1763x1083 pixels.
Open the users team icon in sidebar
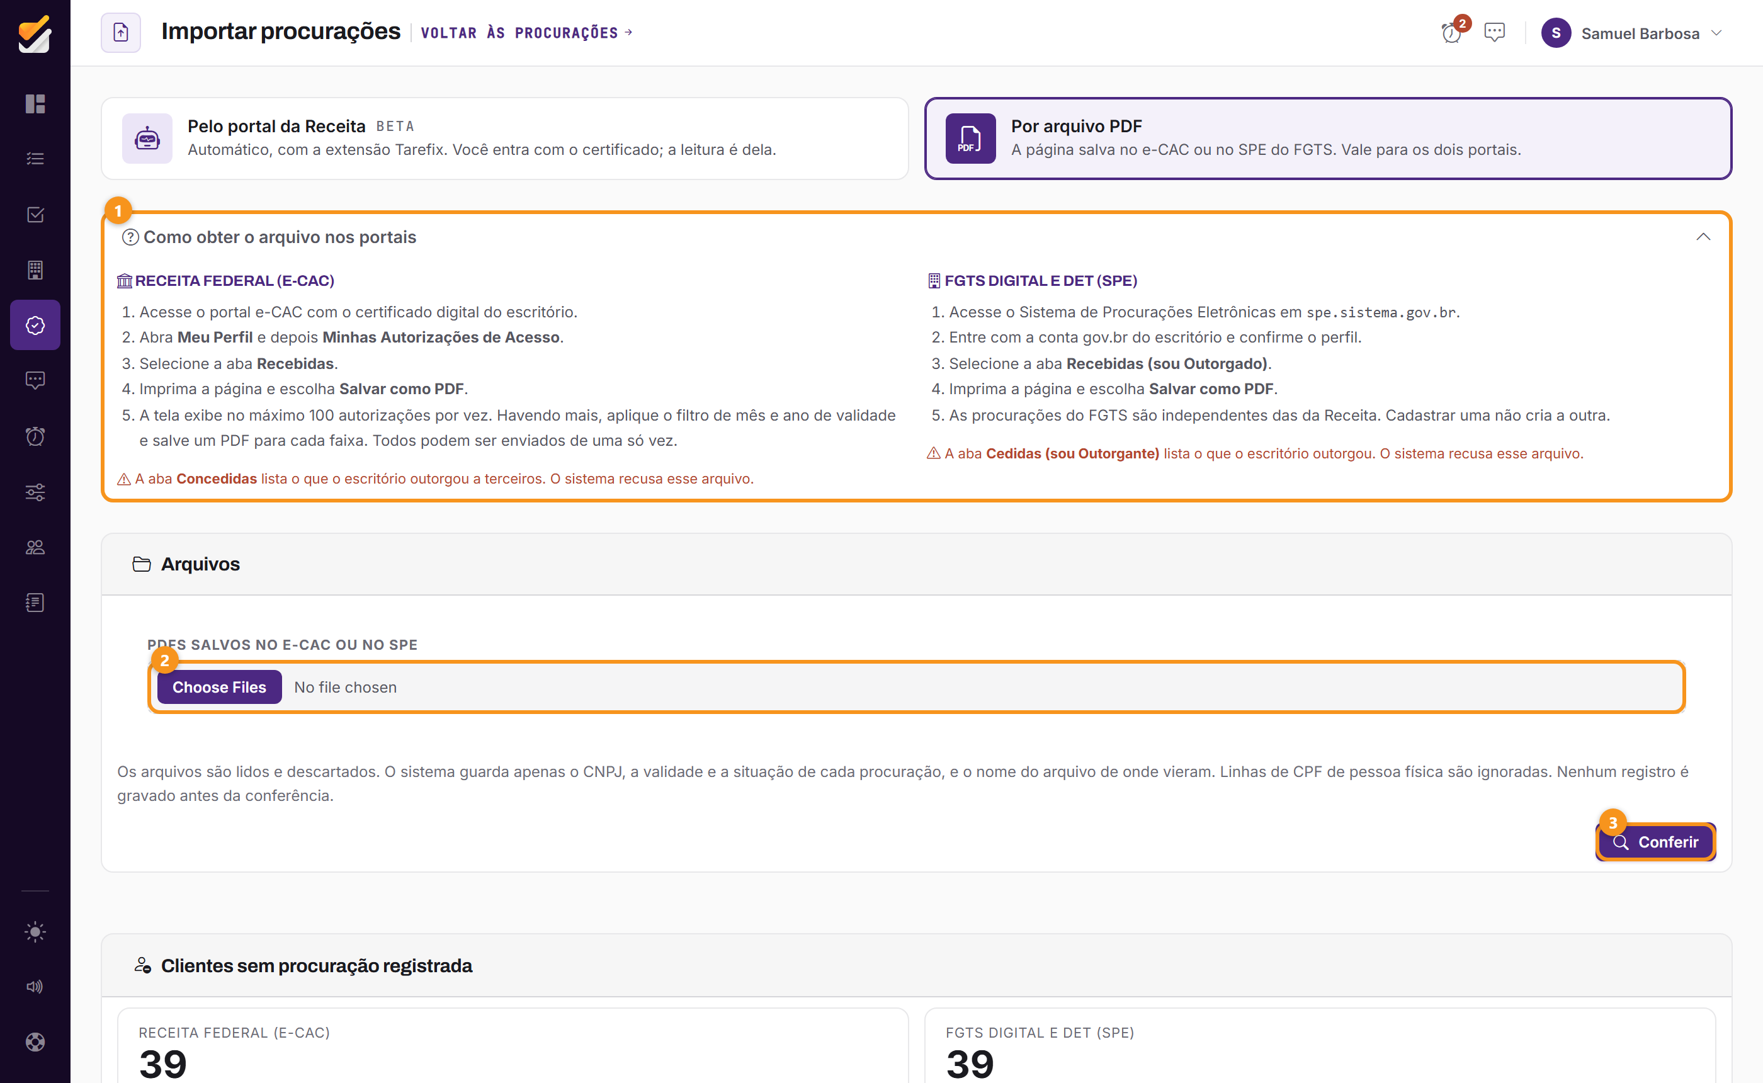point(35,547)
